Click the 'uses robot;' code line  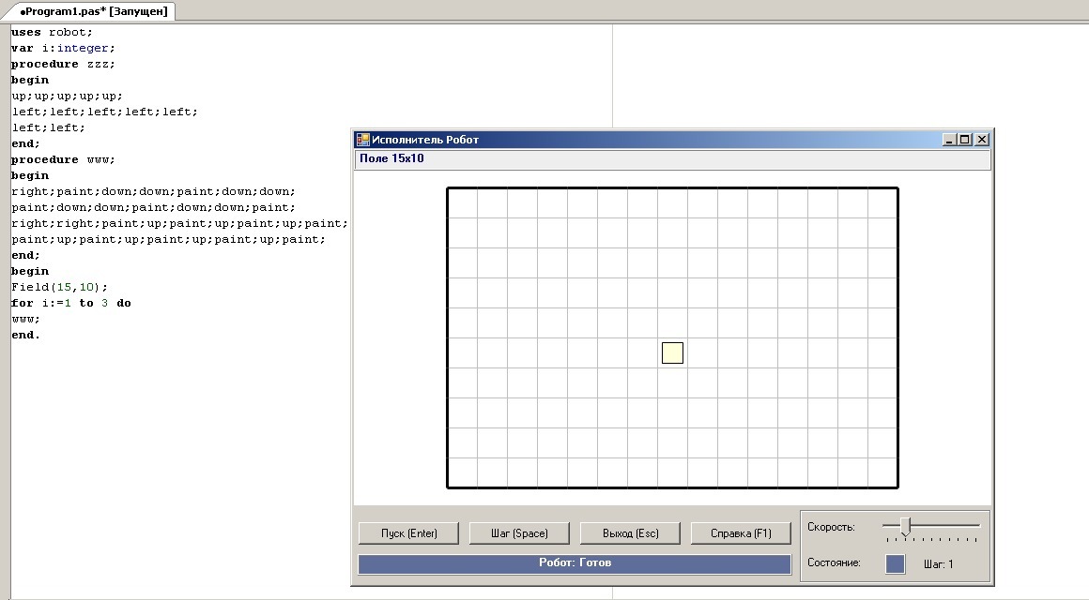[x=52, y=32]
